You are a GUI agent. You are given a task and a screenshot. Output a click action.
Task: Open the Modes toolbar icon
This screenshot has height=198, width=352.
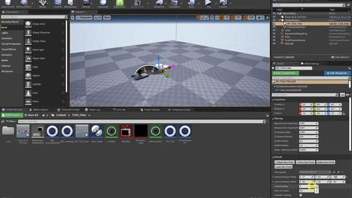(x=42, y=3)
